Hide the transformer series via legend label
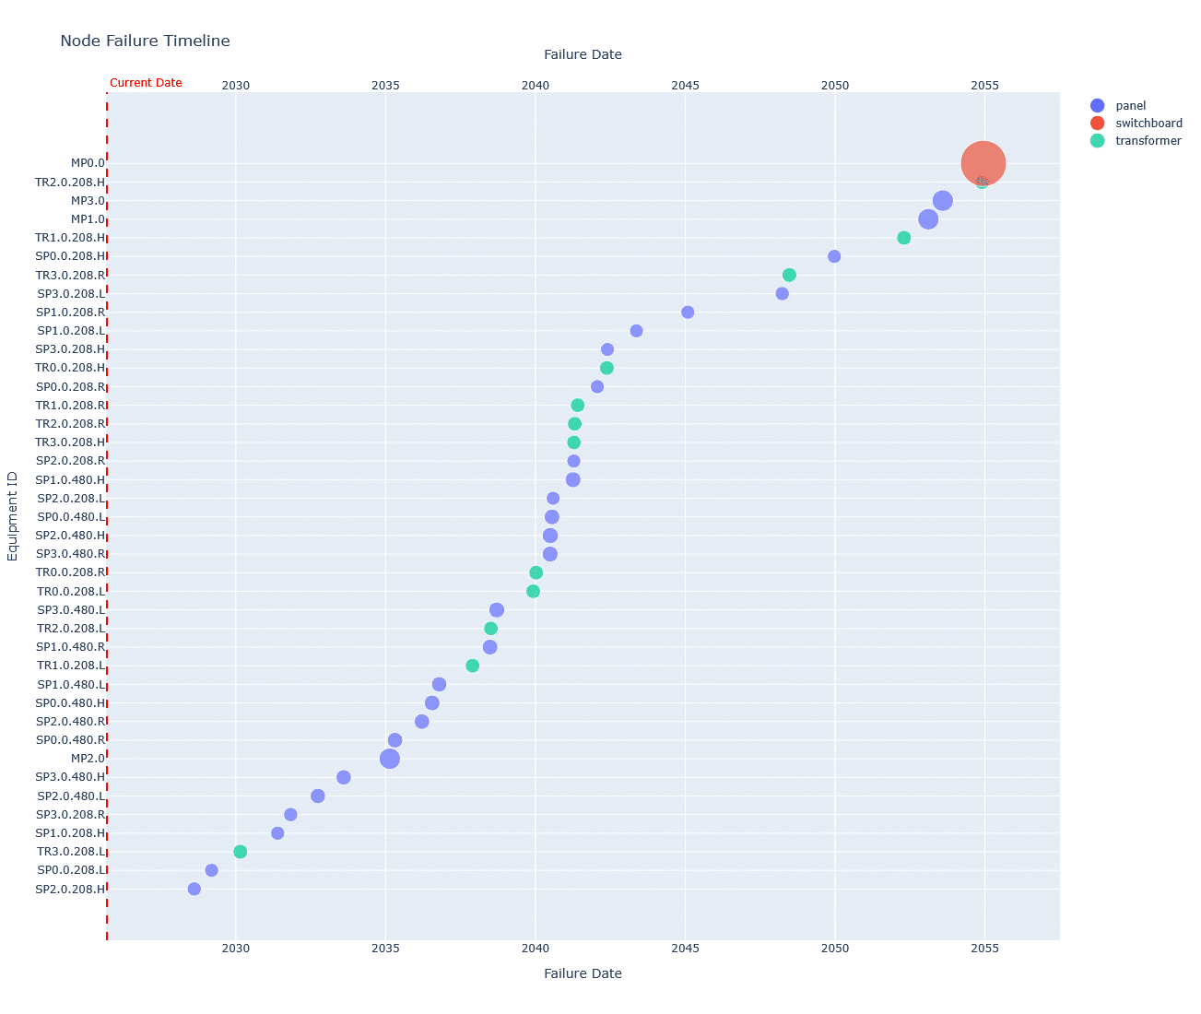 [1148, 141]
